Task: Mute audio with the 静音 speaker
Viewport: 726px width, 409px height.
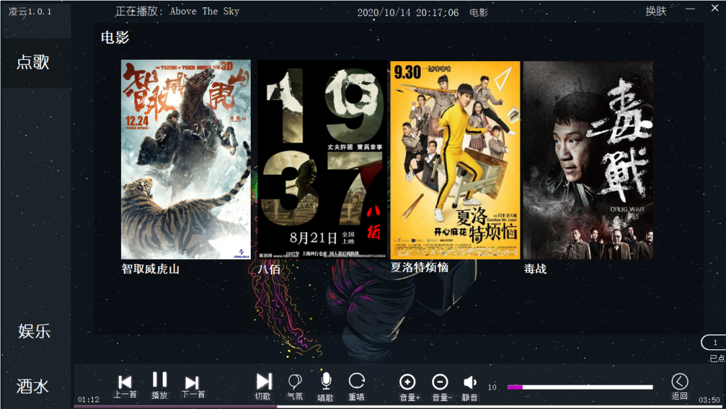Action: click(469, 382)
